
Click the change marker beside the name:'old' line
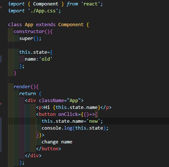pyautogui.click(x=1, y=59)
